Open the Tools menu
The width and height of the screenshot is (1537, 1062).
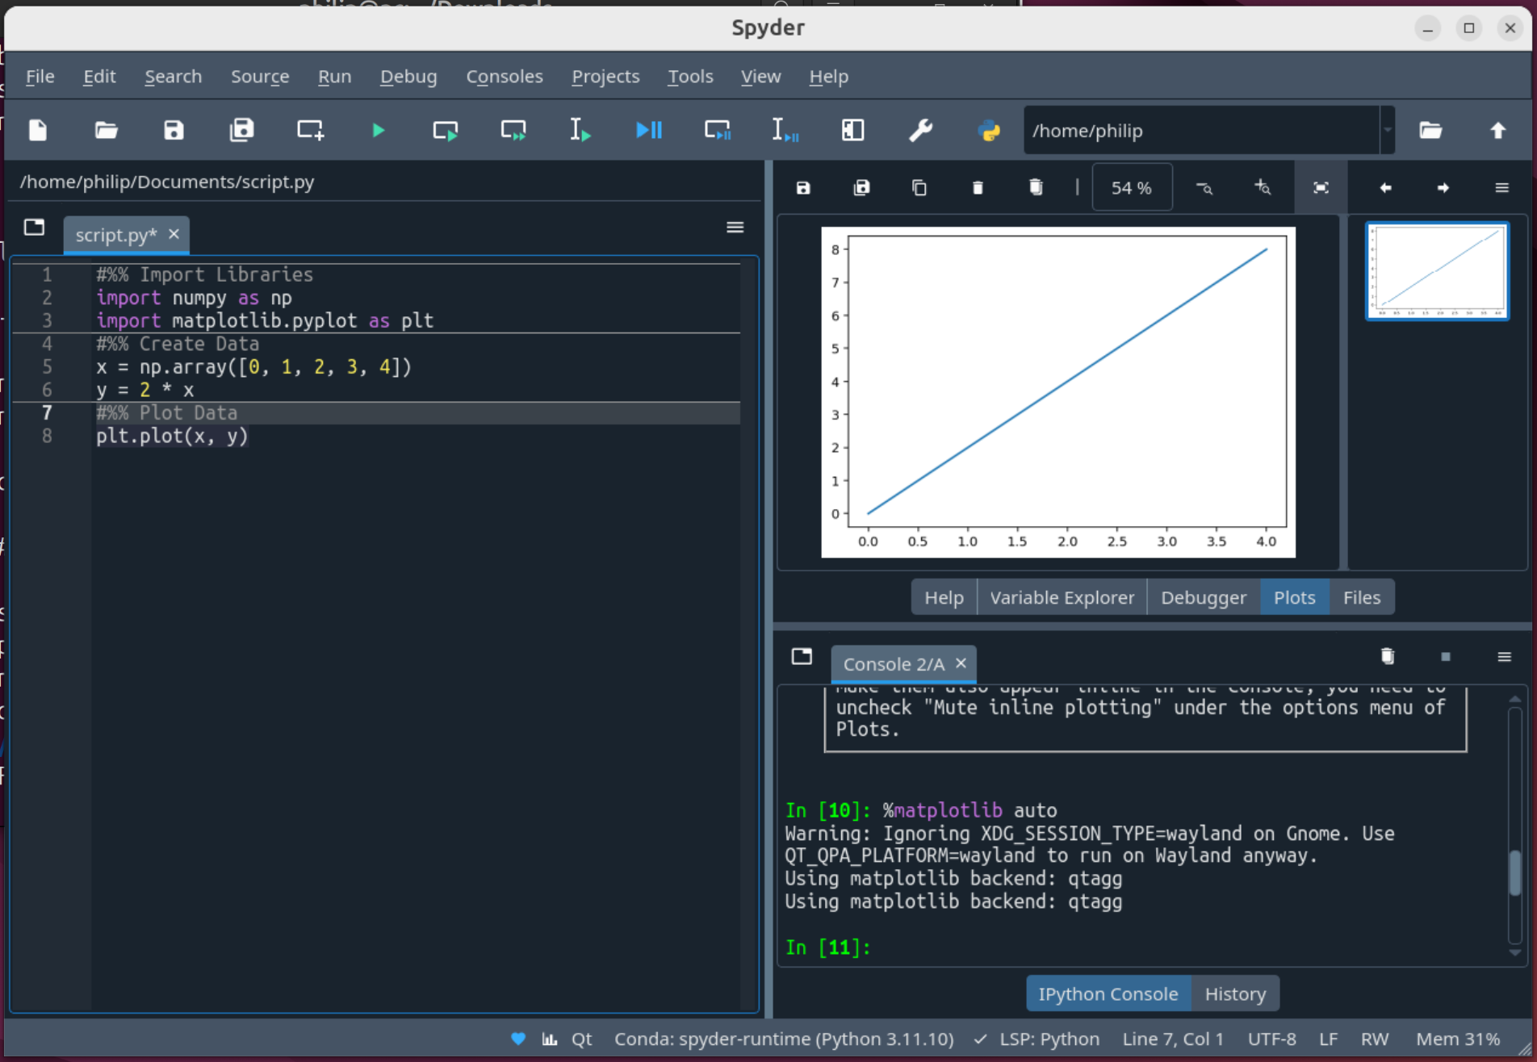tap(690, 77)
